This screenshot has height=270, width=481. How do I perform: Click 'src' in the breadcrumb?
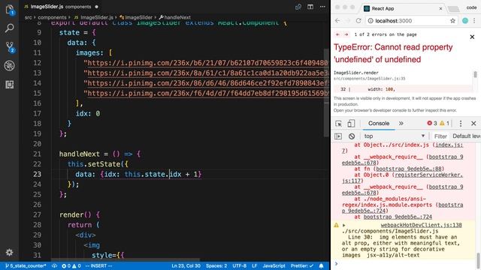click(x=29, y=17)
